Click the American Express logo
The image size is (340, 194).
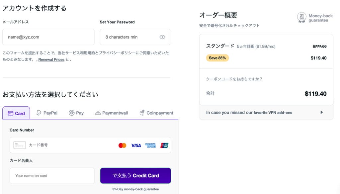150,145
